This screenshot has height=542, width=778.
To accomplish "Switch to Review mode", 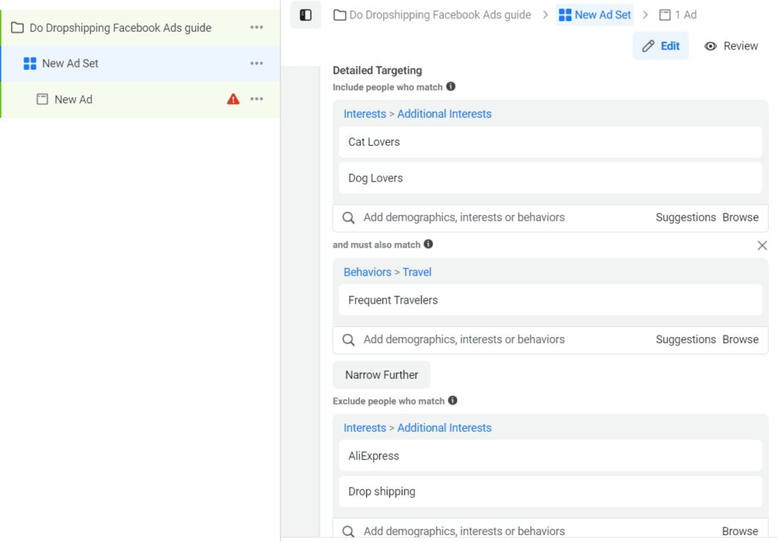I will 731,46.
